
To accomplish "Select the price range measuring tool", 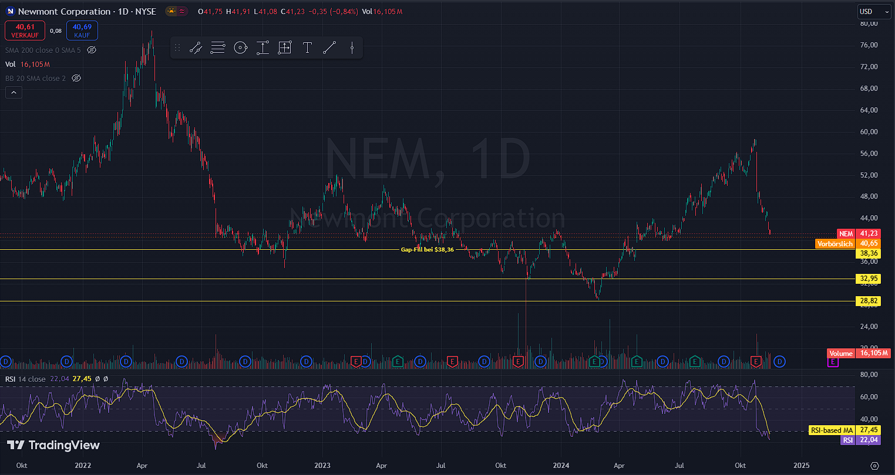I will click(263, 48).
